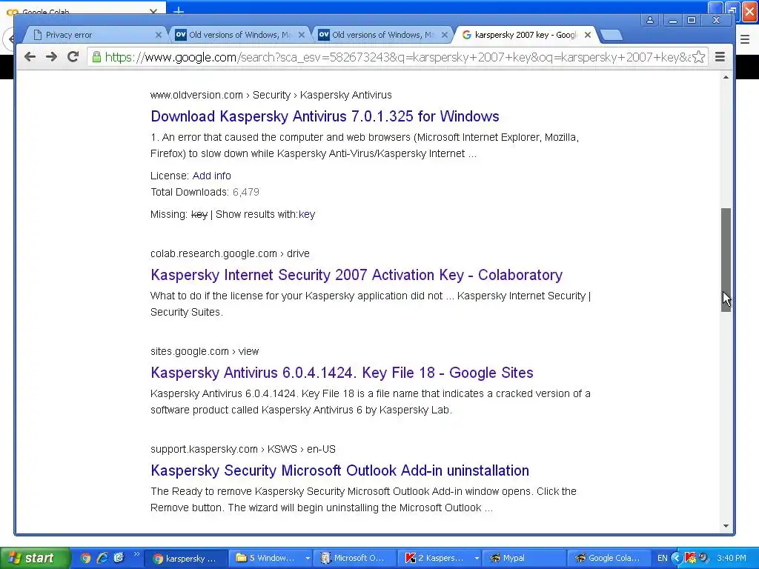Go forward to the next page
Viewport: 759px width, 569px height.
click(x=51, y=57)
